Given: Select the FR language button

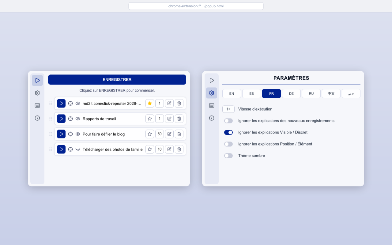Looking at the screenshot, I should (x=271, y=94).
